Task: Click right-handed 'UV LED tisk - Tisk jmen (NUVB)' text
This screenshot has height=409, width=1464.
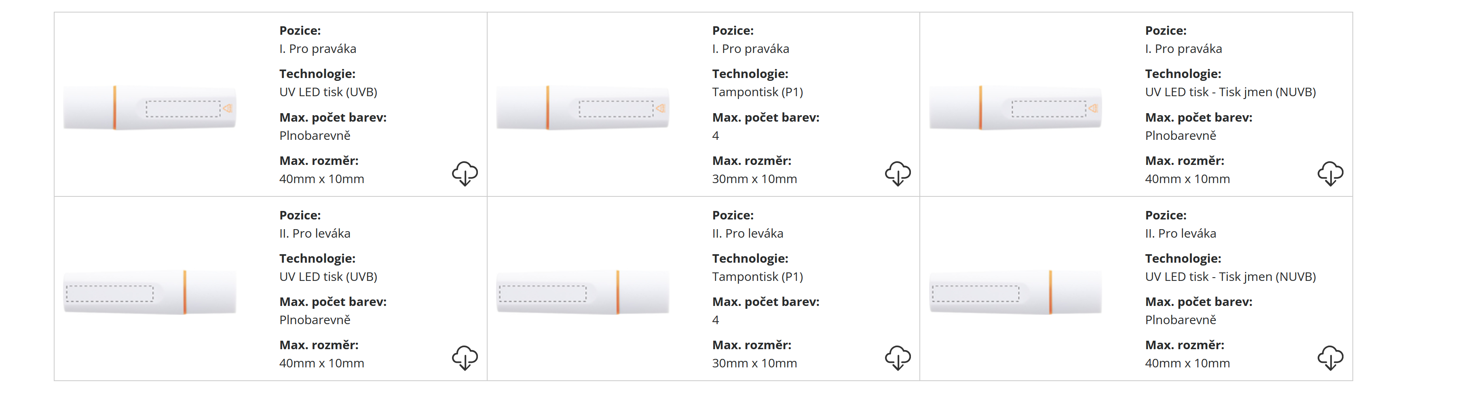Action: [x=1230, y=92]
